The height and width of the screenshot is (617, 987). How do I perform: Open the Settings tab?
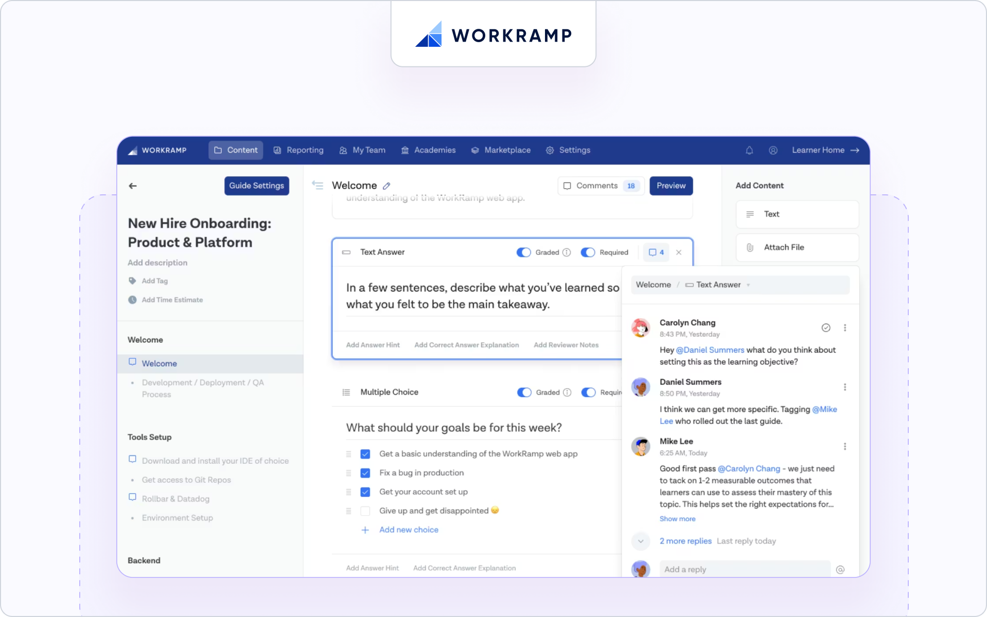coord(568,150)
